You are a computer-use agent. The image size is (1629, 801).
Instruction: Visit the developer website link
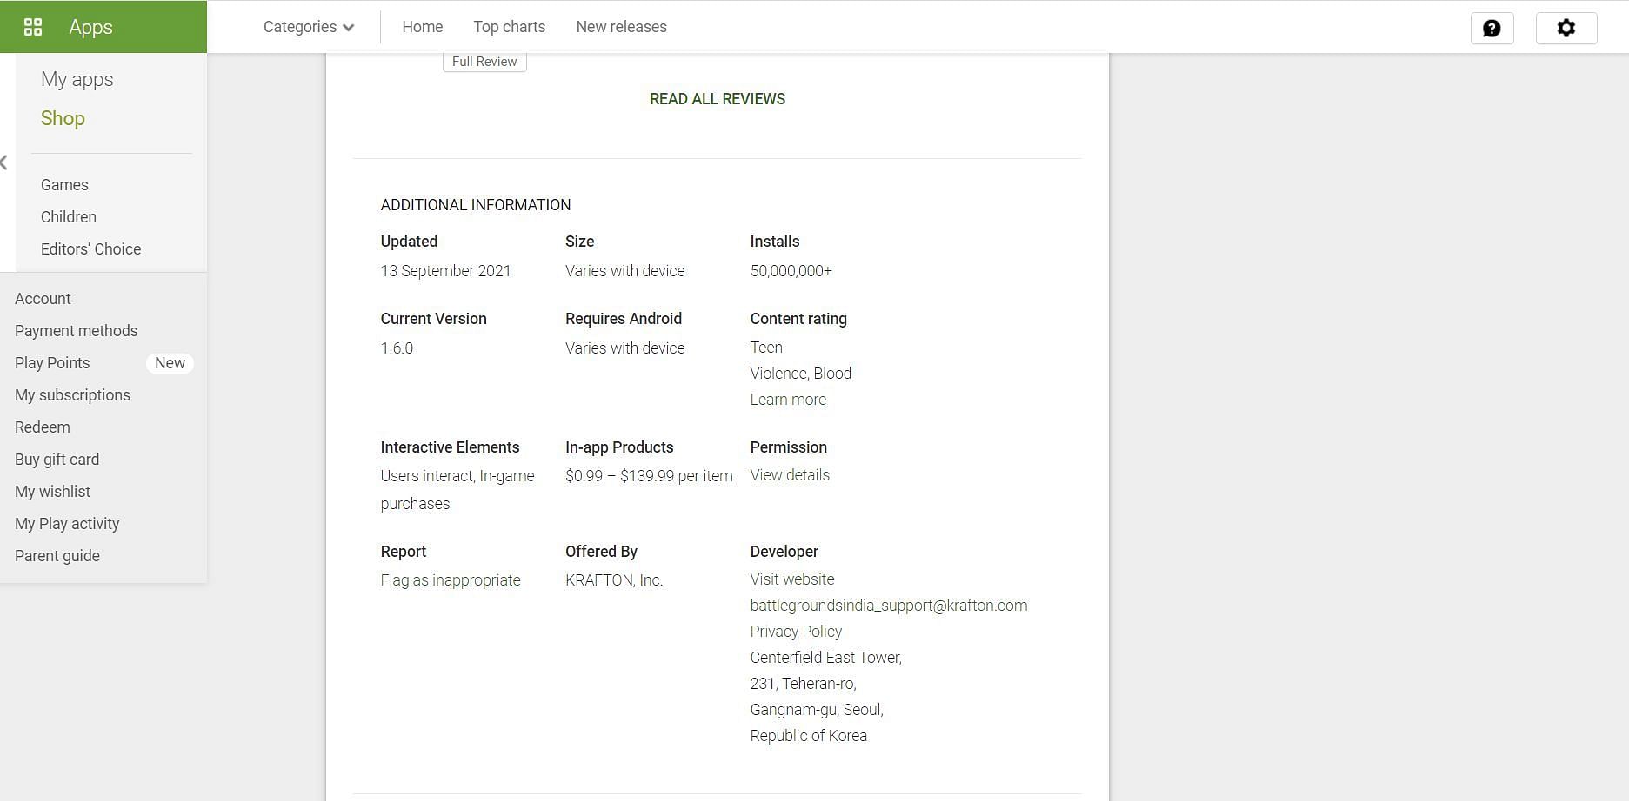[791, 579]
